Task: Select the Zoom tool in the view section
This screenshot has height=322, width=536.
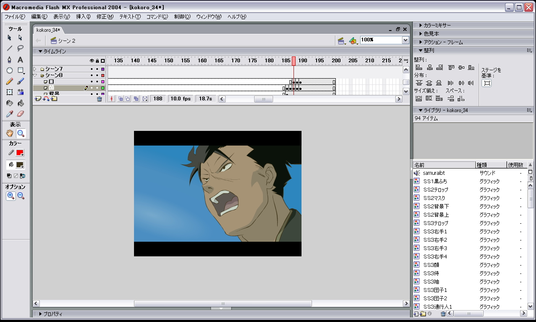Action: pos(21,133)
